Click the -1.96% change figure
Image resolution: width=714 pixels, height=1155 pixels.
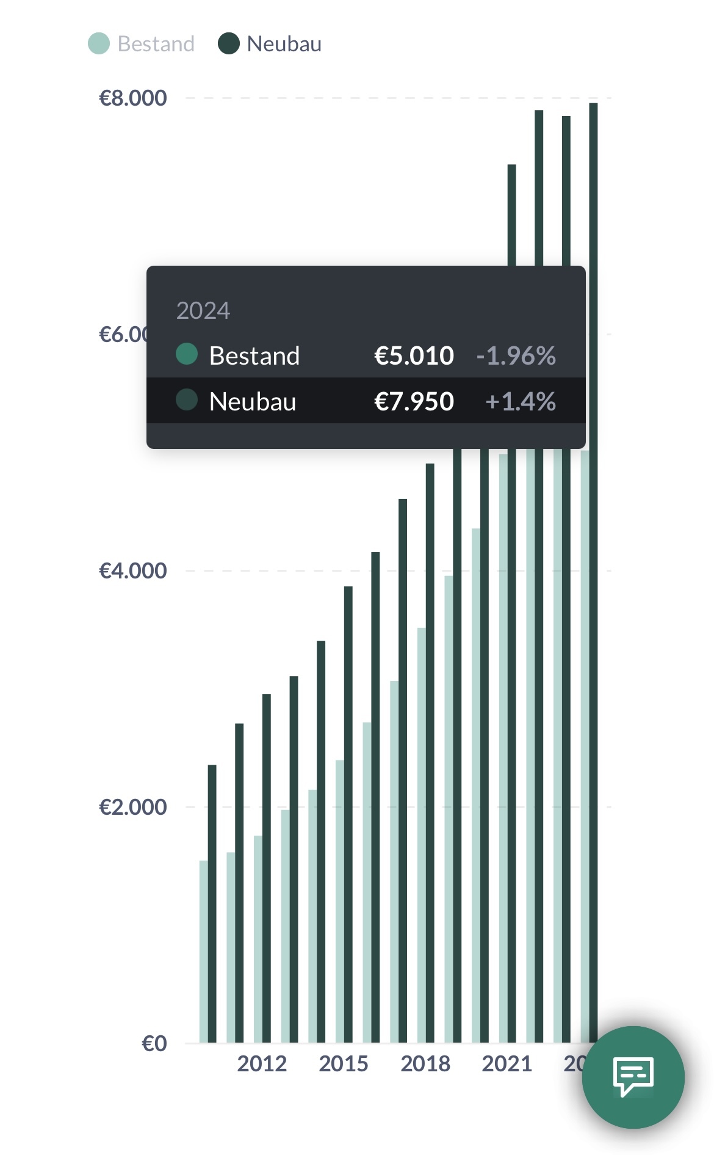(516, 355)
